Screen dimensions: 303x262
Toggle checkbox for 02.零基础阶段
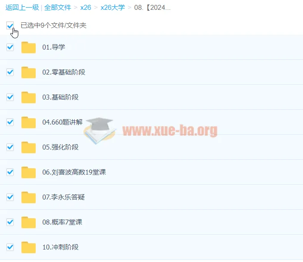[10, 72]
